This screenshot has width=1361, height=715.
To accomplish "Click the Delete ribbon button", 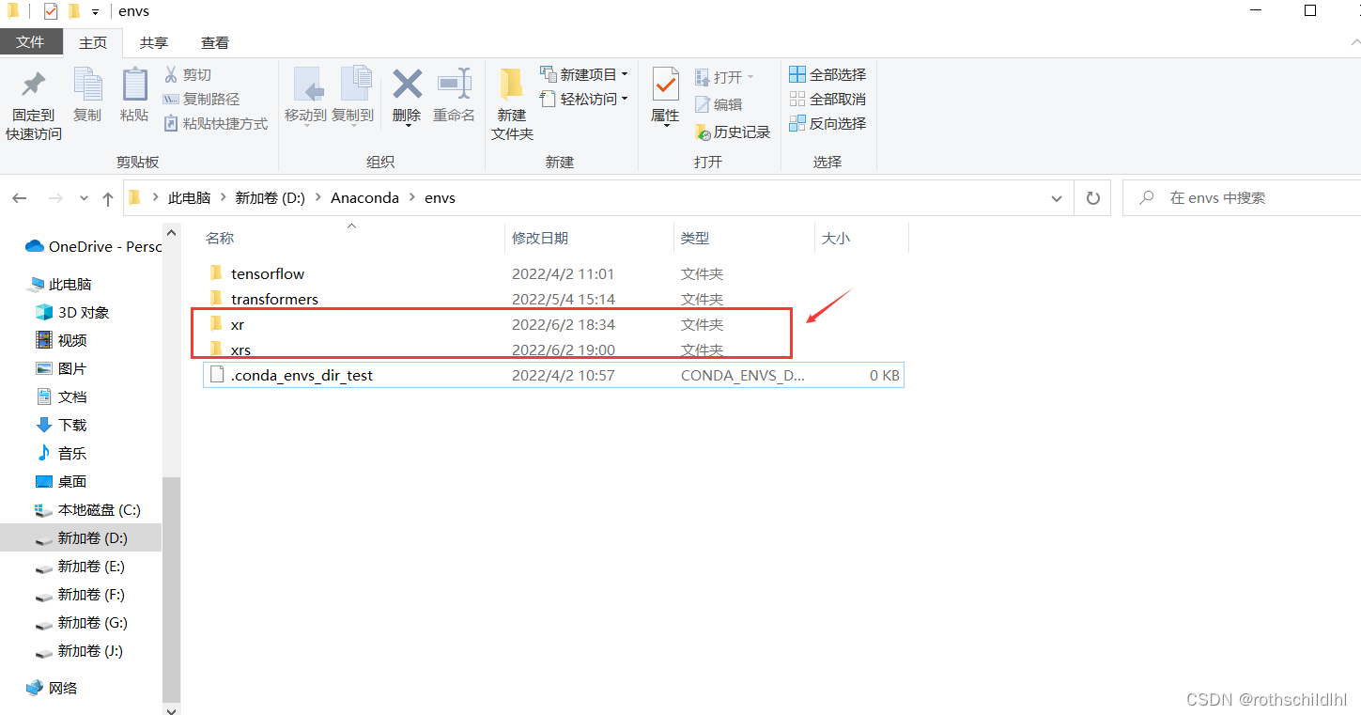I will point(407,96).
